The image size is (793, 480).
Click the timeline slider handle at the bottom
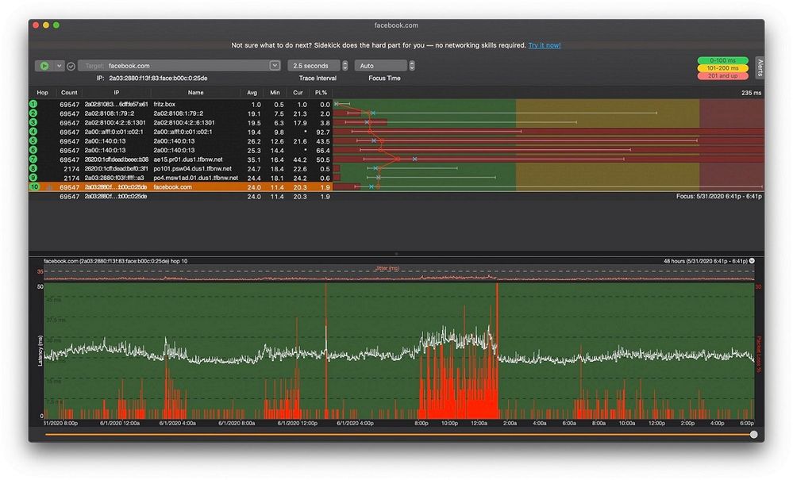tap(753, 434)
